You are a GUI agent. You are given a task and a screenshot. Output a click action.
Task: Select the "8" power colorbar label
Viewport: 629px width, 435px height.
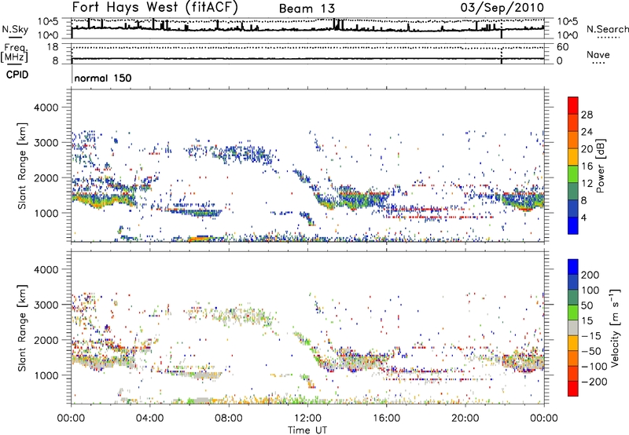[584, 201]
